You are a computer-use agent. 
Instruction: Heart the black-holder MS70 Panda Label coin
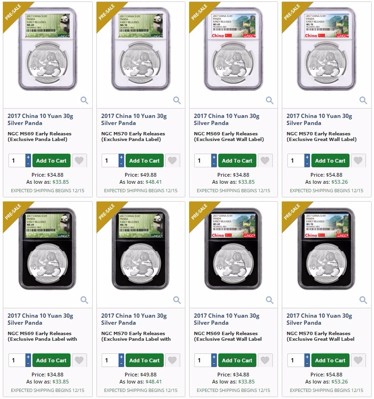(173, 360)
